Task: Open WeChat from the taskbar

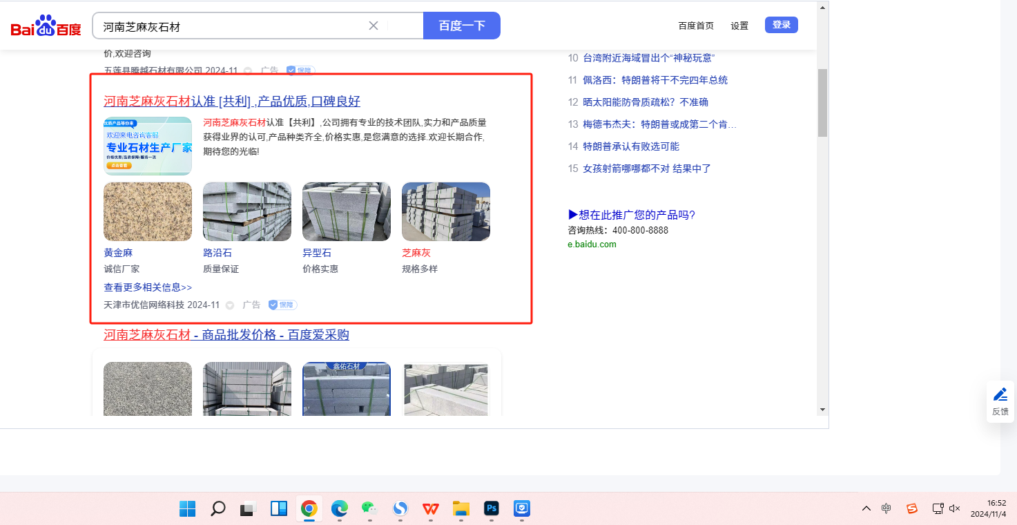Action: [x=369, y=509]
